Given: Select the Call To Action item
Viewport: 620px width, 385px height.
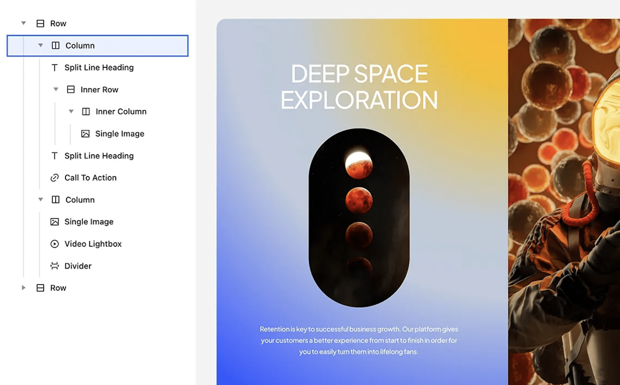Looking at the screenshot, I should click(x=91, y=178).
